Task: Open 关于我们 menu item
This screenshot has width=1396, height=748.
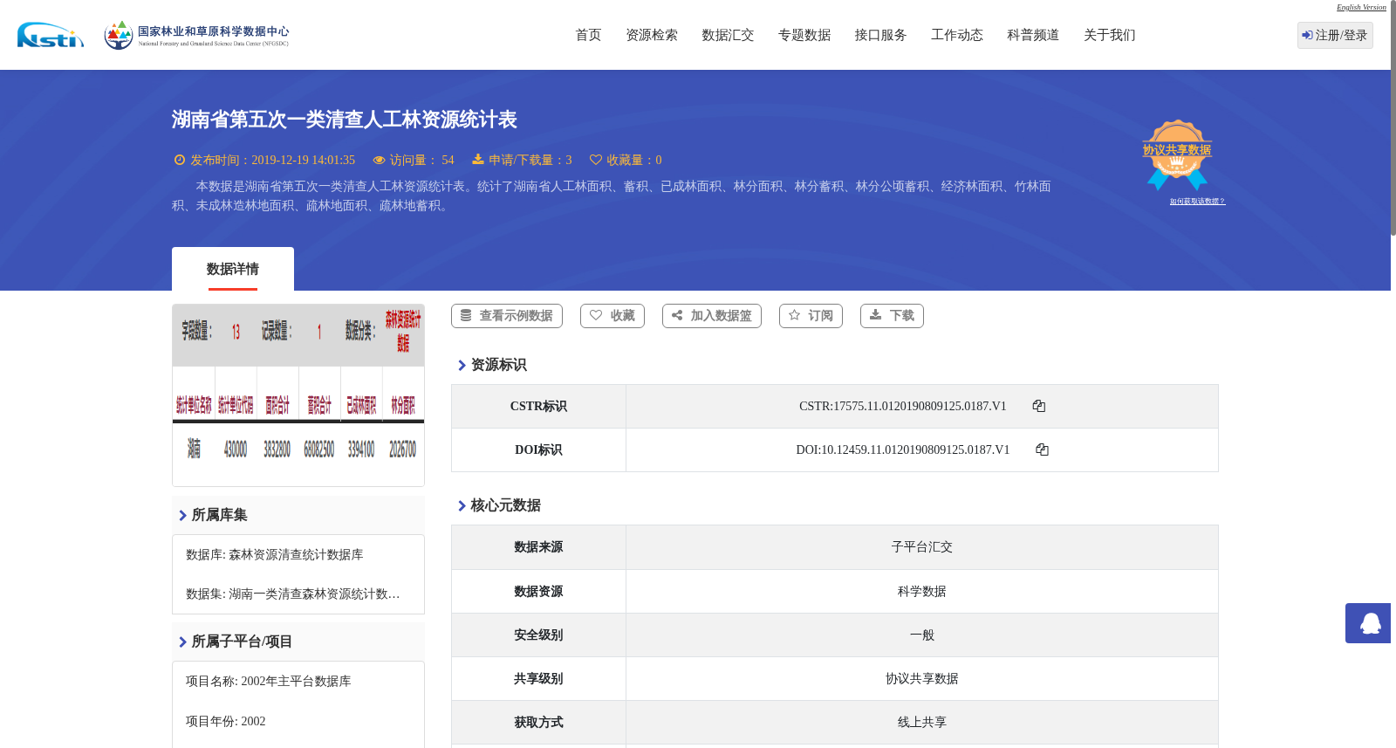Action: point(1110,35)
